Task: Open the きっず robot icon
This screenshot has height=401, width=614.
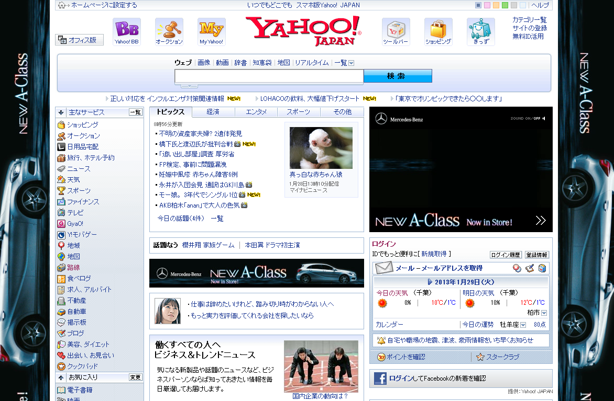Action: tap(481, 31)
